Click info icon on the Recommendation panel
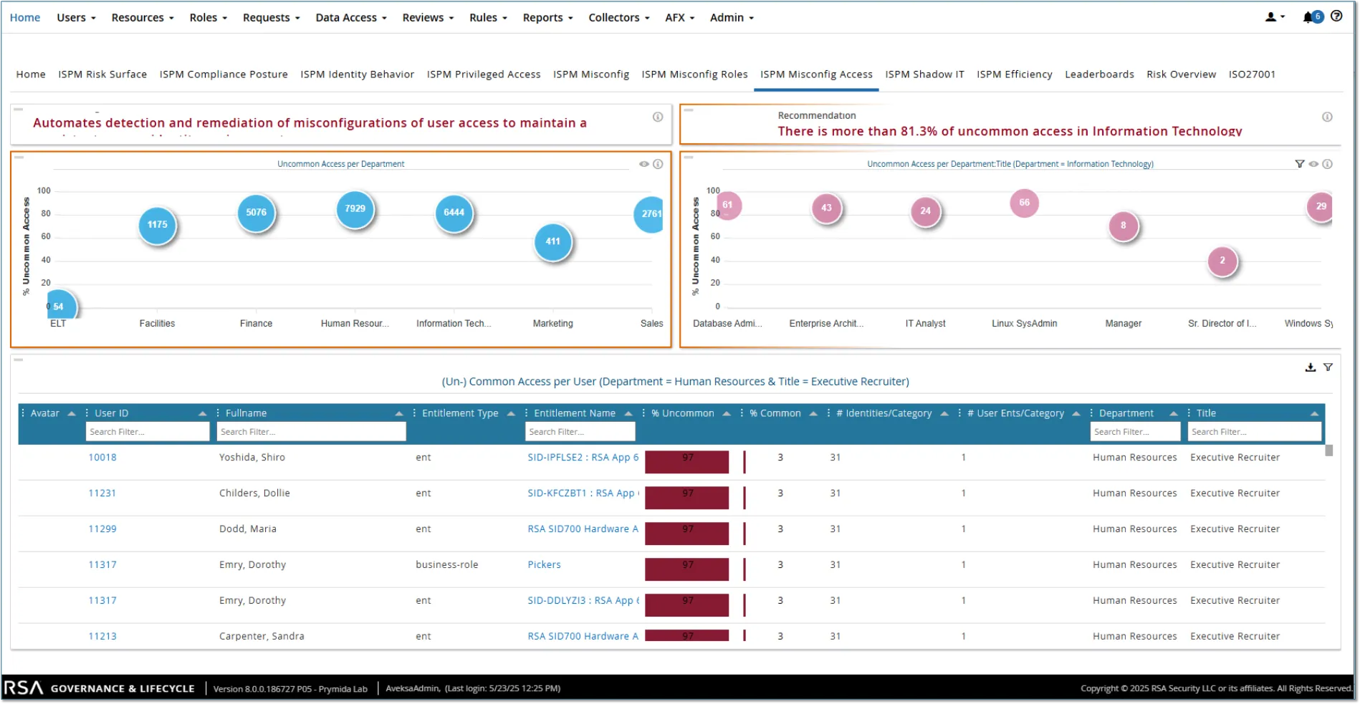Screen dimensions: 1360x704 [x=1327, y=117]
